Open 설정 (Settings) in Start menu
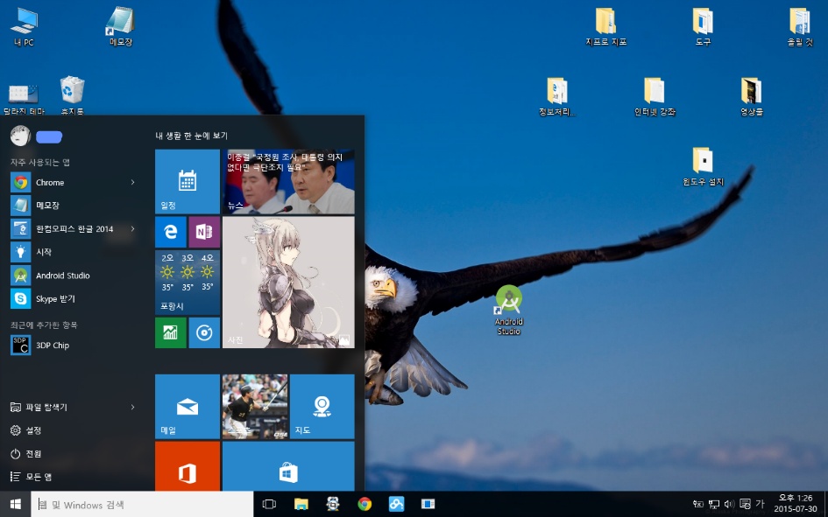Image resolution: width=828 pixels, height=517 pixels. pos(33,430)
